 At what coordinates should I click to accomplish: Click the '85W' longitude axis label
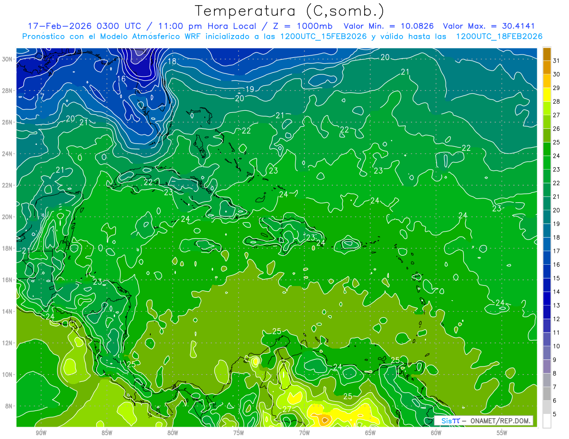tap(107, 433)
